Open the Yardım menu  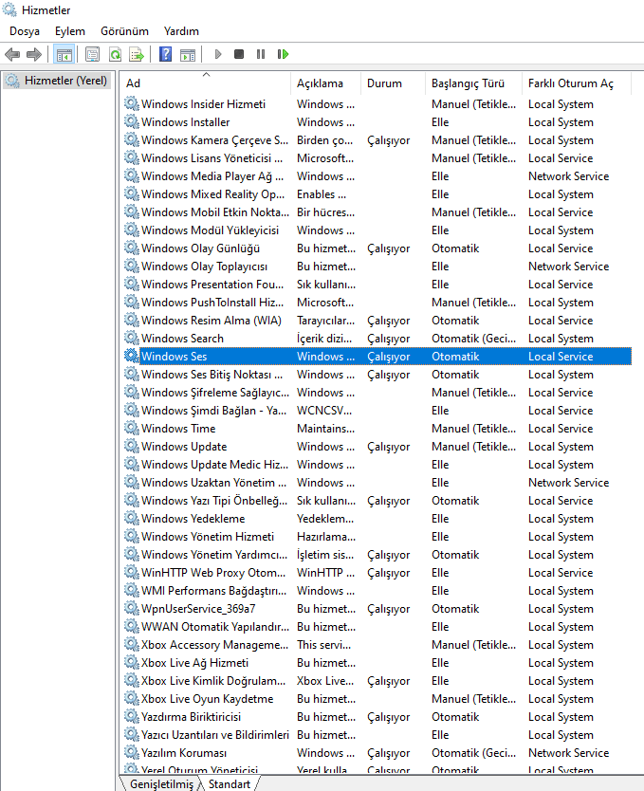coord(181,31)
